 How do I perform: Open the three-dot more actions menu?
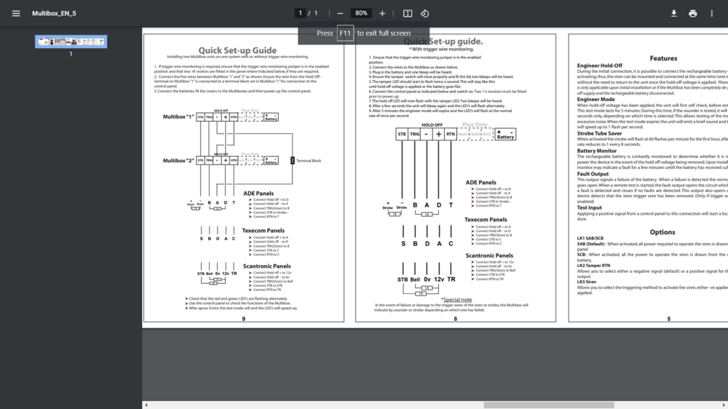click(x=711, y=13)
